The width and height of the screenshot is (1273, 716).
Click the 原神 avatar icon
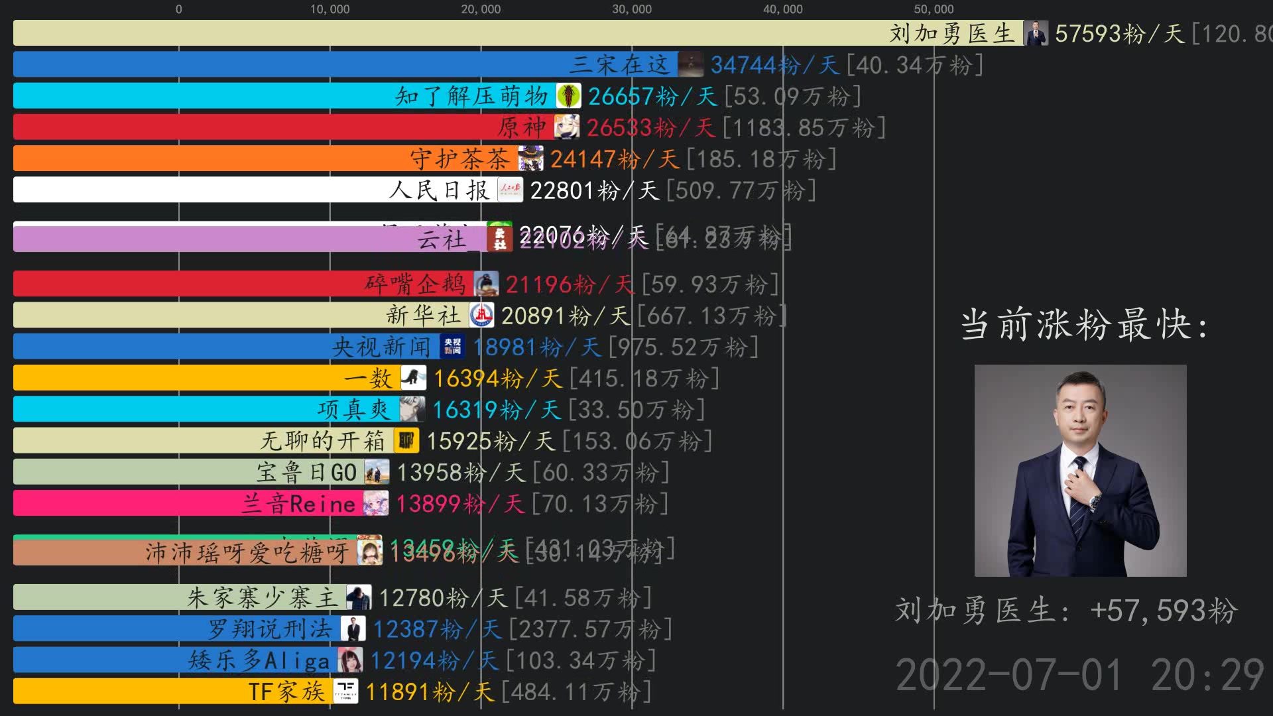(x=567, y=127)
